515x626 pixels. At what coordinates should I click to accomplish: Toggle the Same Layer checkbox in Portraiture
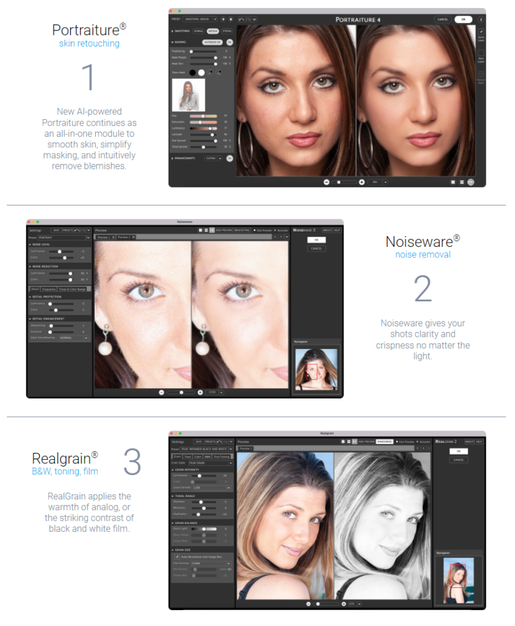coord(481,32)
